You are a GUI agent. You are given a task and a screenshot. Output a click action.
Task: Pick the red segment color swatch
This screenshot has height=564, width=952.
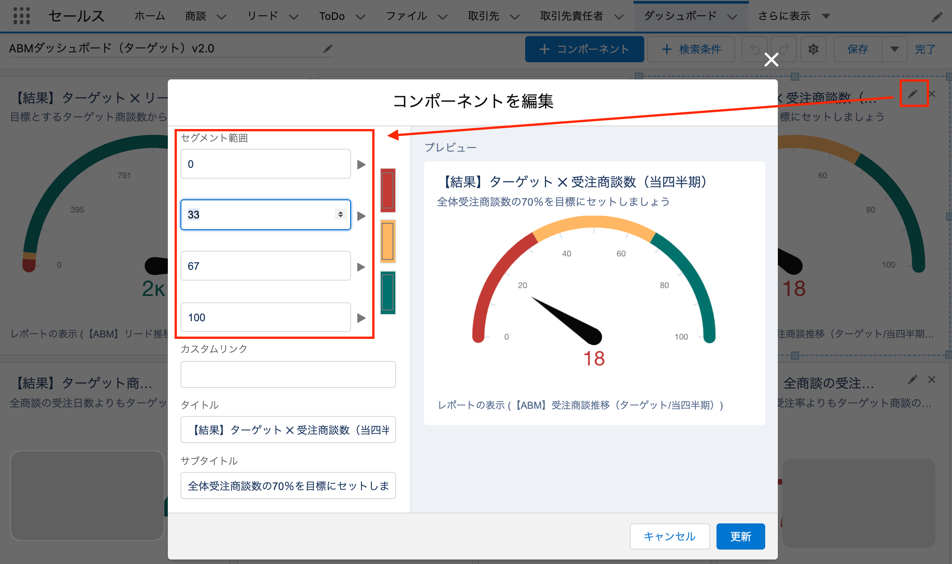click(x=388, y=190)
